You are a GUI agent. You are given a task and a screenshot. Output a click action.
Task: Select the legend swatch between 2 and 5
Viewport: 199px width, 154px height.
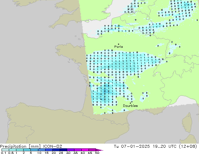click(27, 150)
